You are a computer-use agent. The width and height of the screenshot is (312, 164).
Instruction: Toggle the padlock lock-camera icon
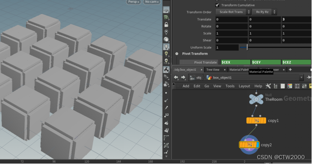click(166, 25)
